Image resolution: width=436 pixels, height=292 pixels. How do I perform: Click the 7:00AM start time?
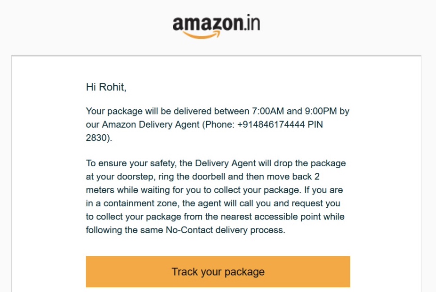click(x=267, y=112)
